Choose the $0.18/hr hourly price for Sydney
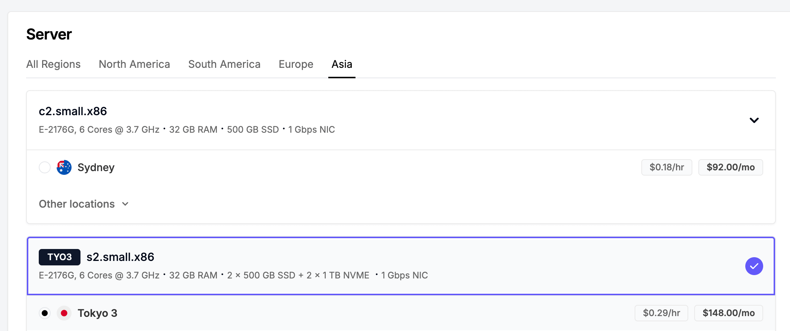Viewport: 790px width, 331px height. (x=667, y=167)
